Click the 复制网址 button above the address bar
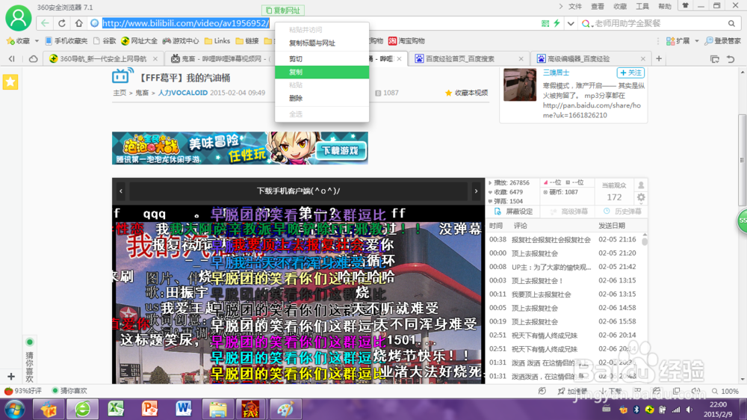The width and height of the screenshot is (747, 420). click(283, 10)
